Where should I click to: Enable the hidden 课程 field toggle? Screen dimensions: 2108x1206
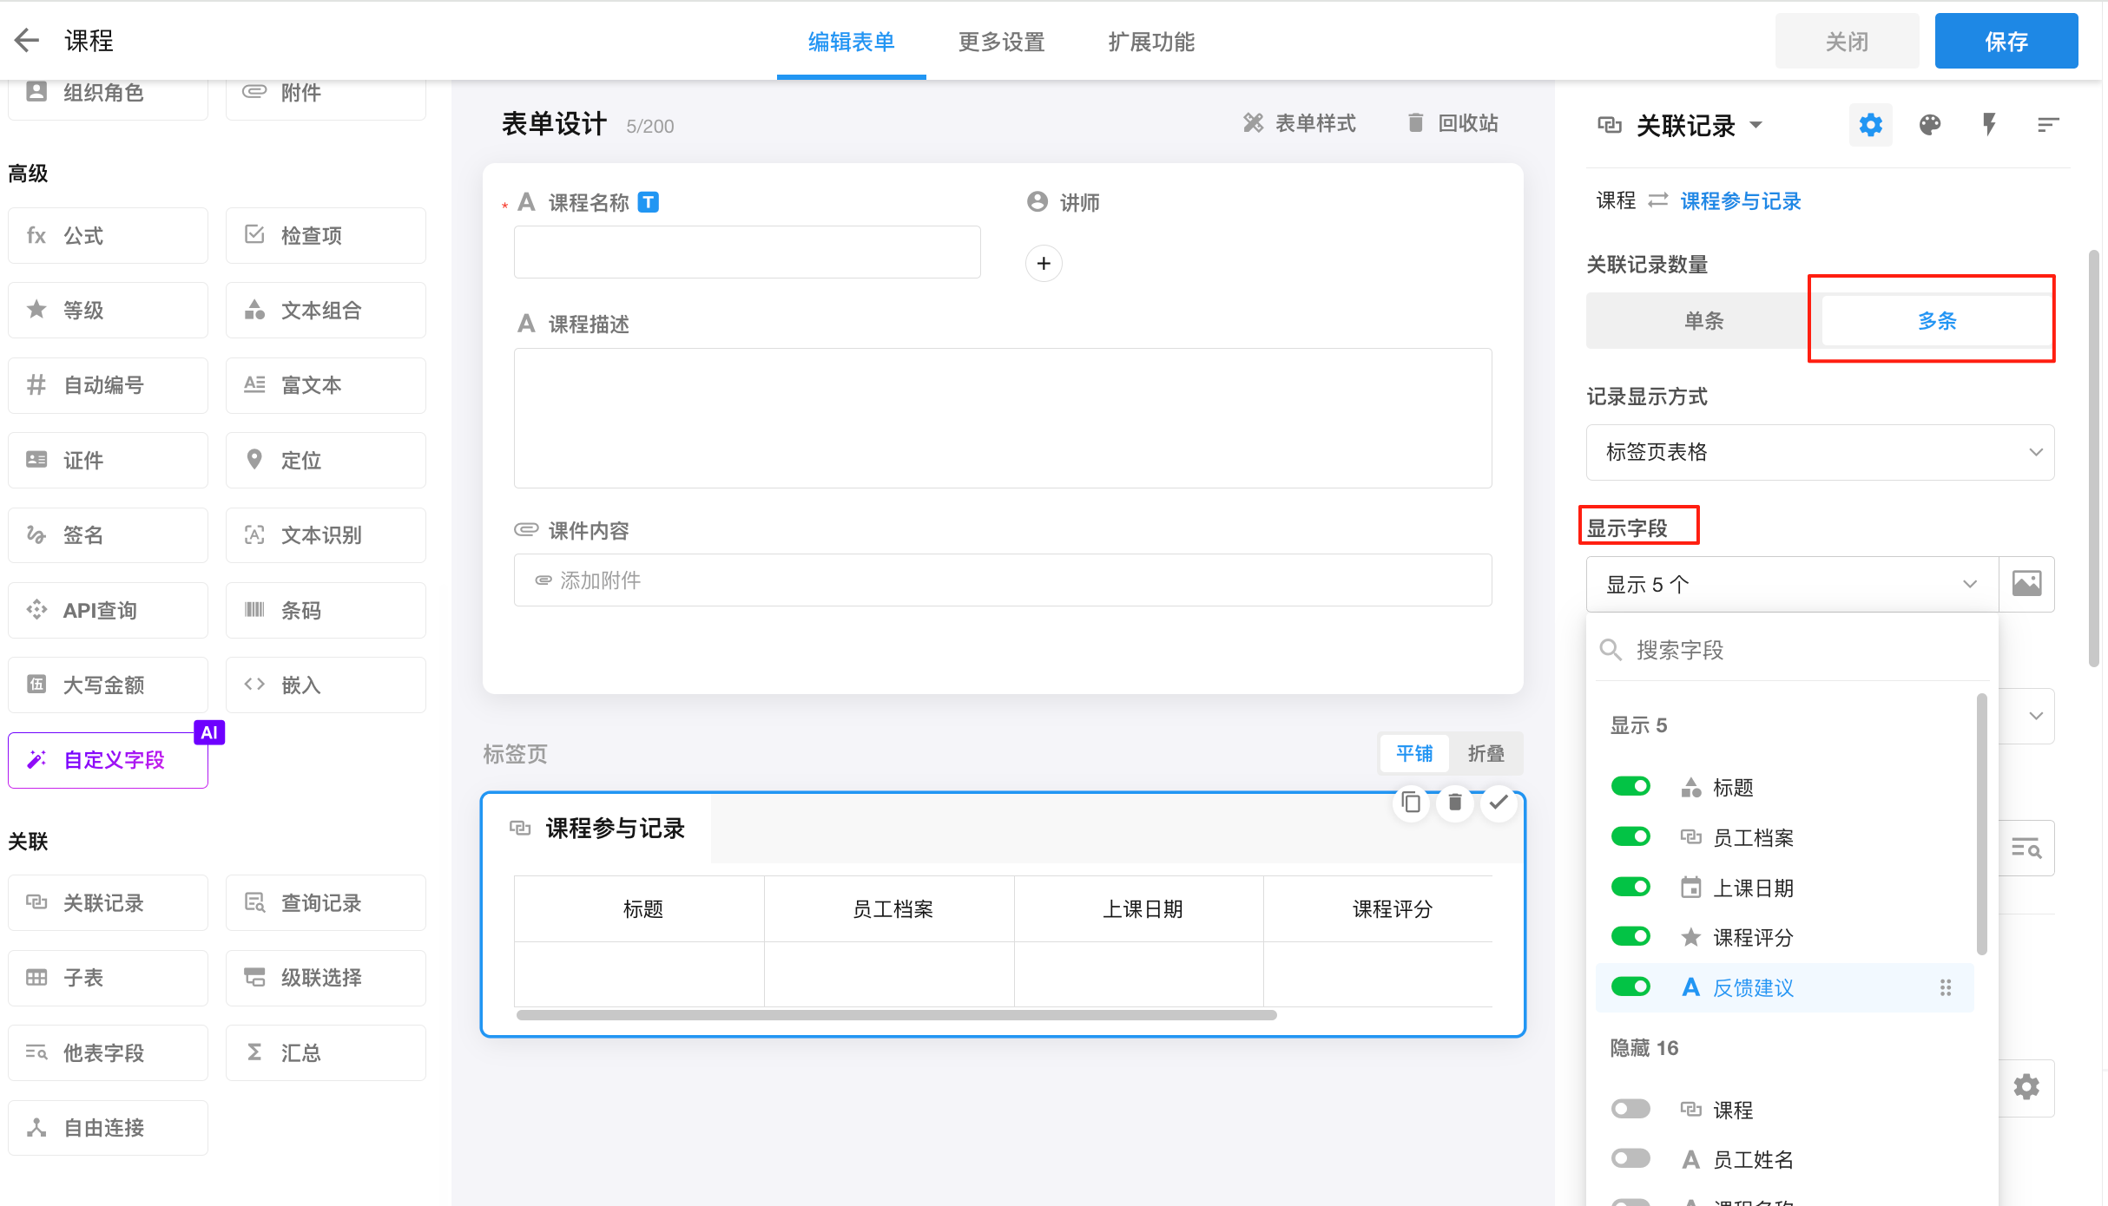[1630, 1109]
